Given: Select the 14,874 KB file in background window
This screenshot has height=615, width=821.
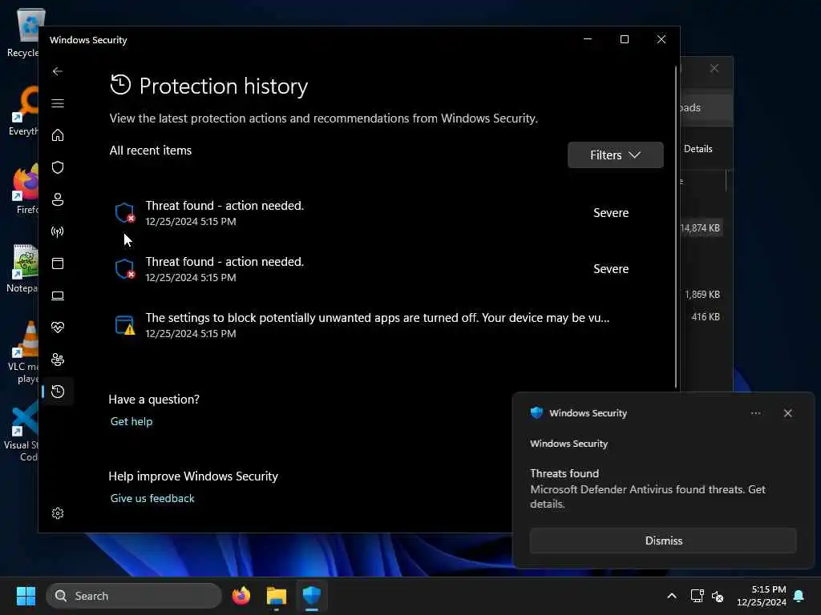Looking at the screenshot, I should 701,228.
